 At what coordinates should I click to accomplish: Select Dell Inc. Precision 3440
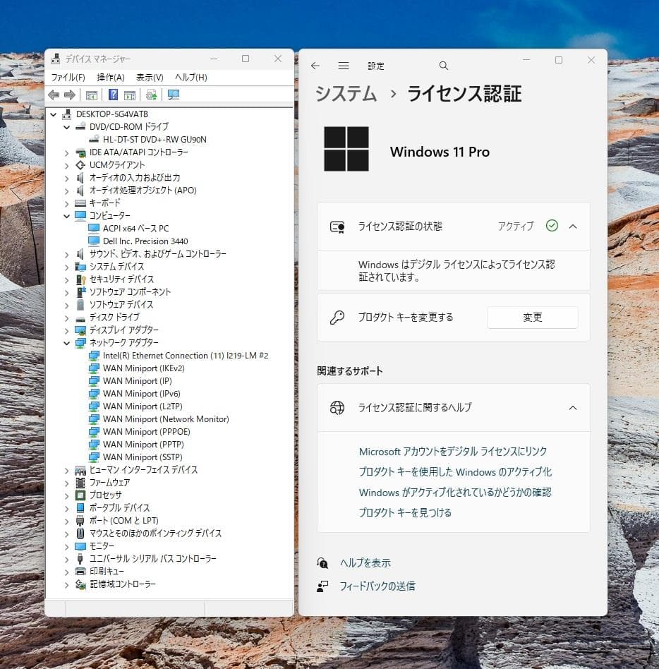[x=145, y=241]
